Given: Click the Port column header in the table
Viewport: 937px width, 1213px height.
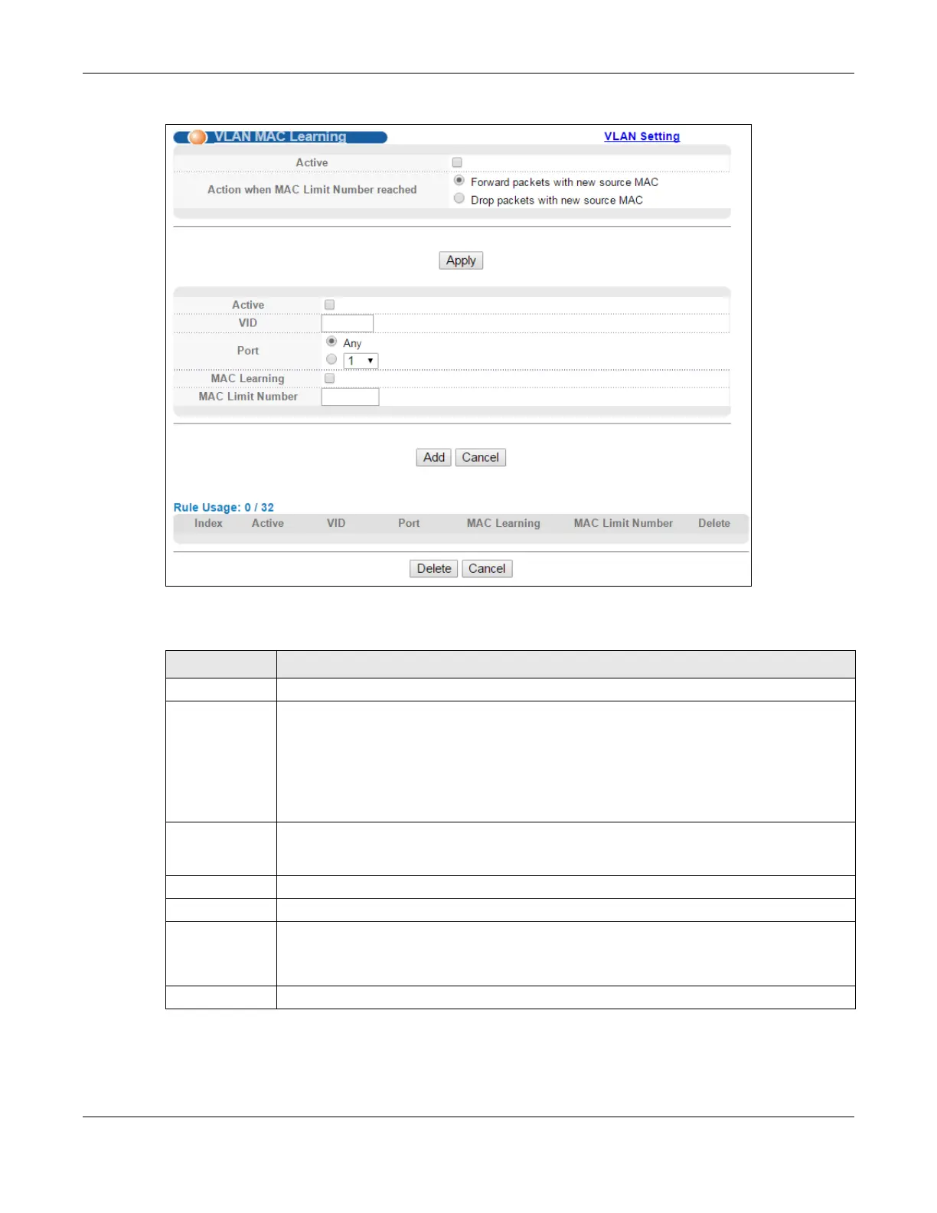Looking at the screenshot, I should coord(409,523).
